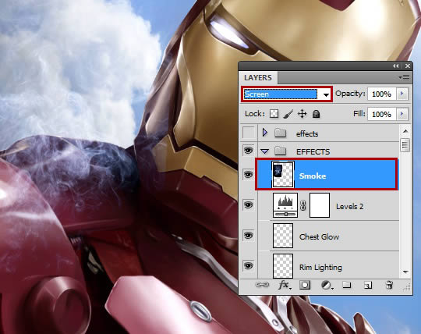Hide the Rim Lighting layer
This screenshot has width=421, height=334.
click(x=248, y=266)
